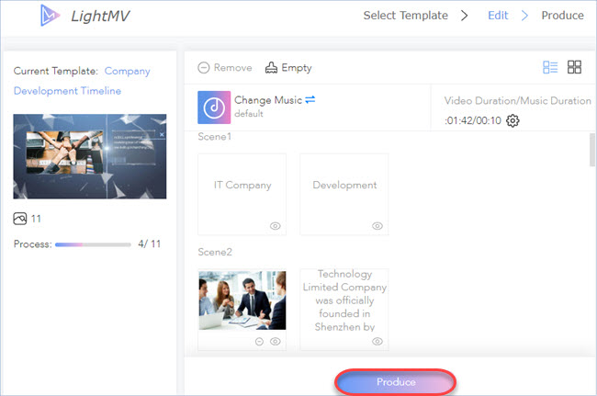
Task: Click Change Music swap arrows
Action: coord(310,100)
